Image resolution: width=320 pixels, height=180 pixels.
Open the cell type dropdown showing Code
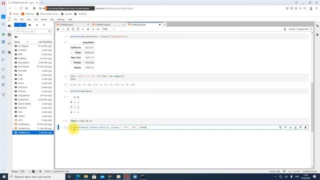tap(108, 29)
